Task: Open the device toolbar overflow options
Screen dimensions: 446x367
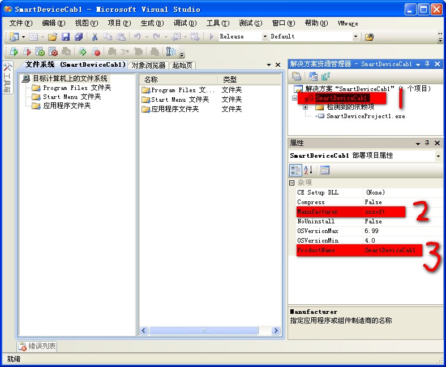Action: [x=182, y=54]
